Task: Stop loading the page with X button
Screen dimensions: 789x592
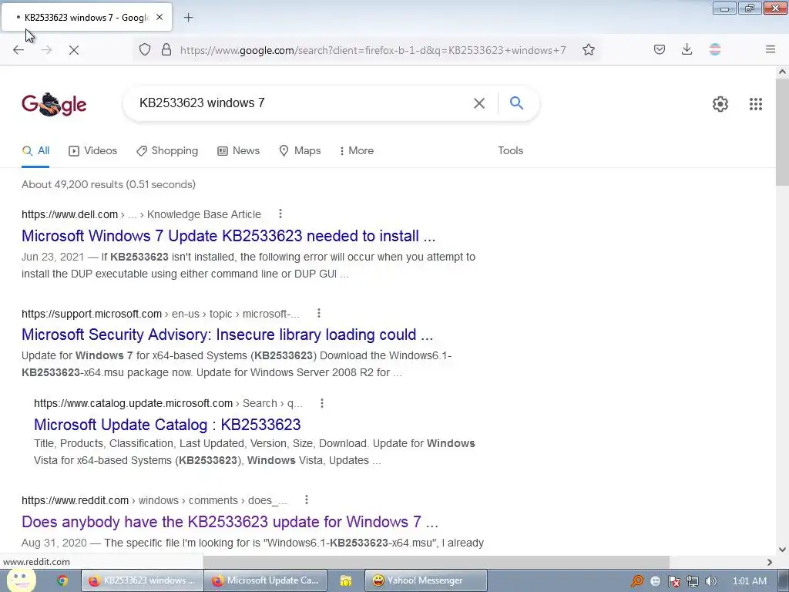Action: 74,50
